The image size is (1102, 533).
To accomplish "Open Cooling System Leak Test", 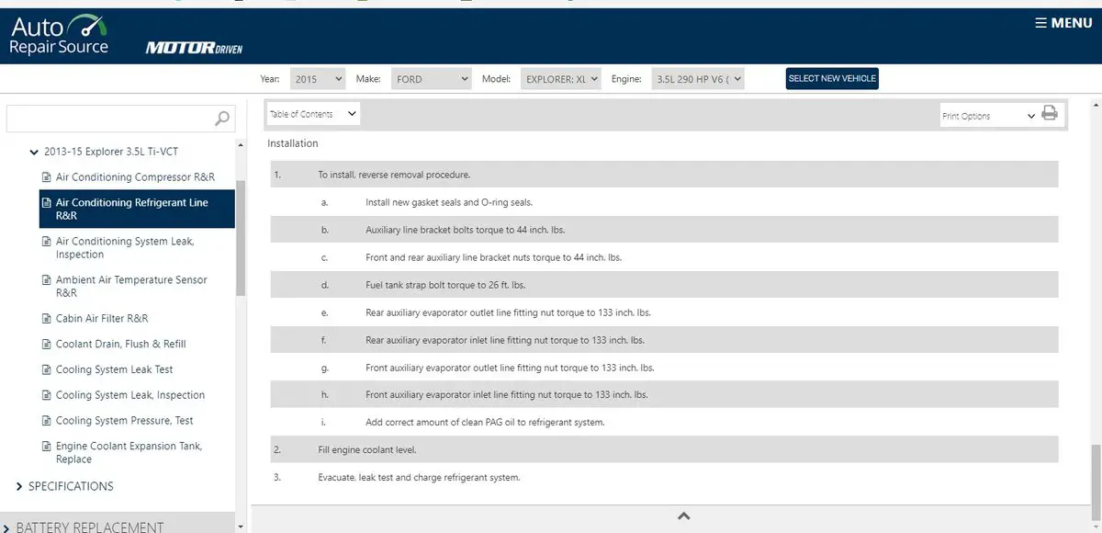I will [115, 370].
